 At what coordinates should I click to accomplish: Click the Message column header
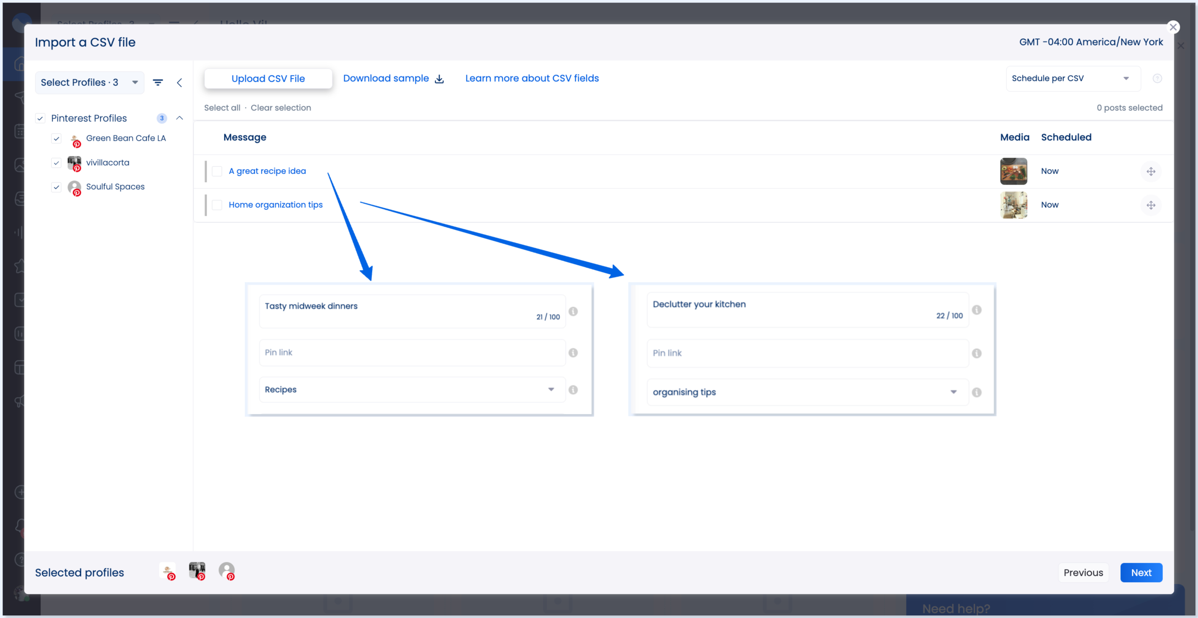point(245,137)
